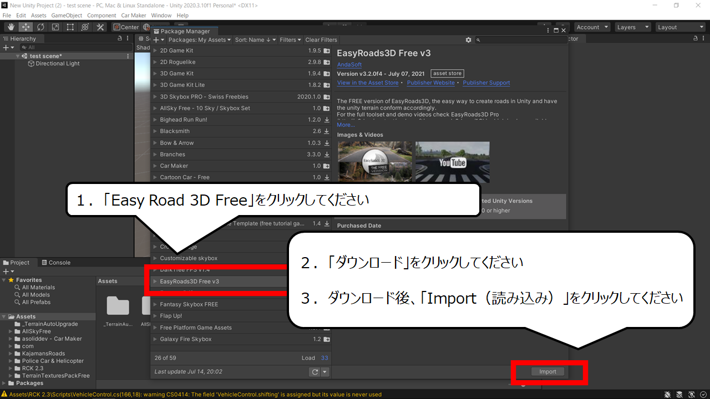Open dropdown beside the refresh button

tap(325, 372)
